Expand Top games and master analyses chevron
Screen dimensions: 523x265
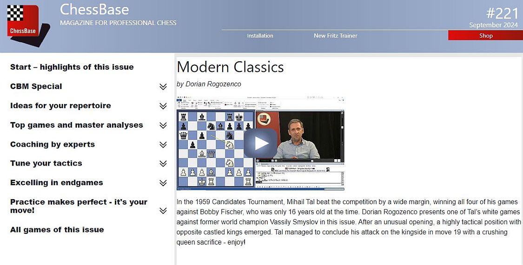(x=163, y=126)
